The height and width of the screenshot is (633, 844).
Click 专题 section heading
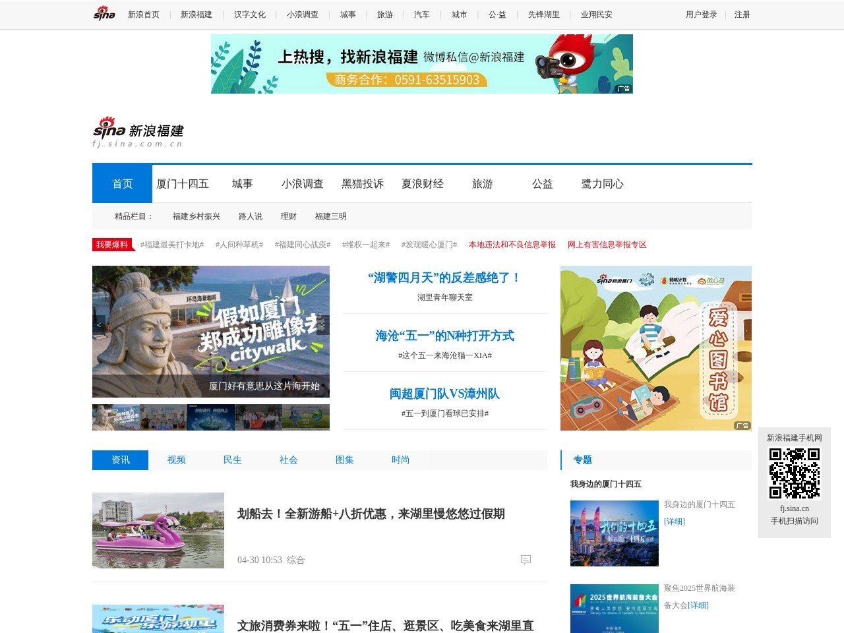click(x=582, y=460)
